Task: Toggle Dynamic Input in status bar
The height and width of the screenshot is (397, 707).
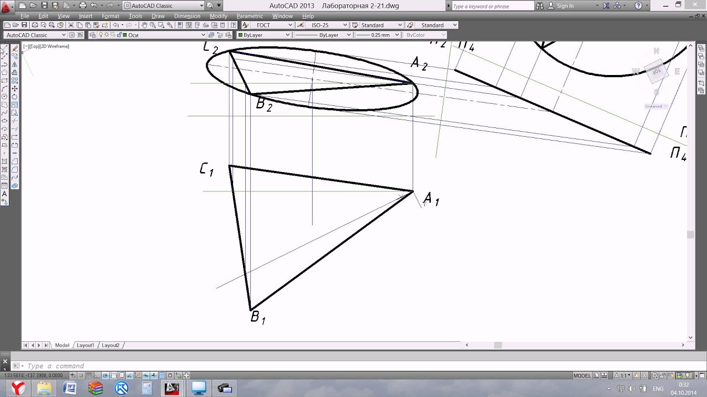Action: click(146, 375)
